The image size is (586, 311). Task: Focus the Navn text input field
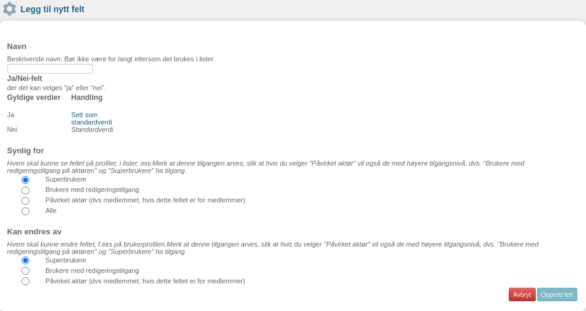pos(50,69)
